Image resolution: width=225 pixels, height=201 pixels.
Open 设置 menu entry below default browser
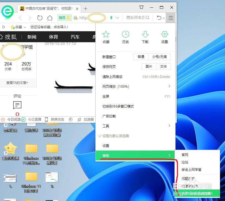point(135,146)
